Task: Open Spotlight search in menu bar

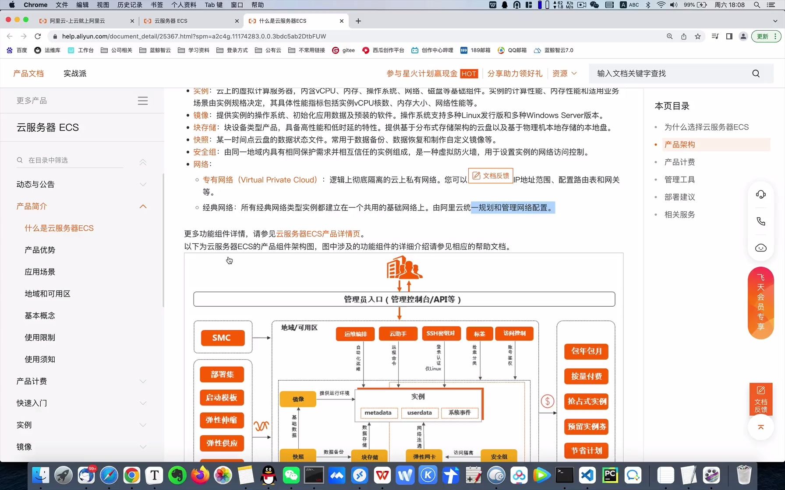Action: [757, 5]
